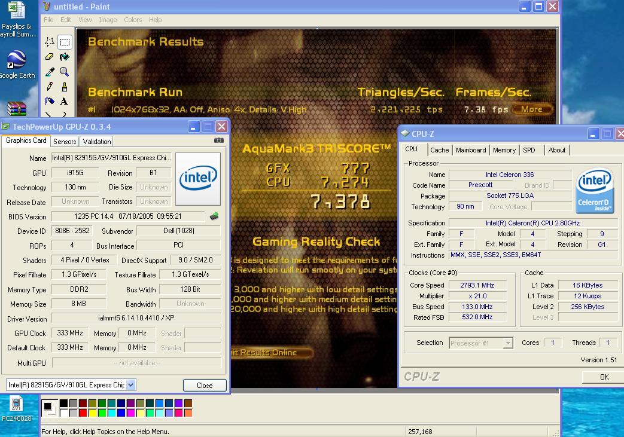Choose the Brush tool in Paint
624x437 pixels.
[x=65, y=86]
